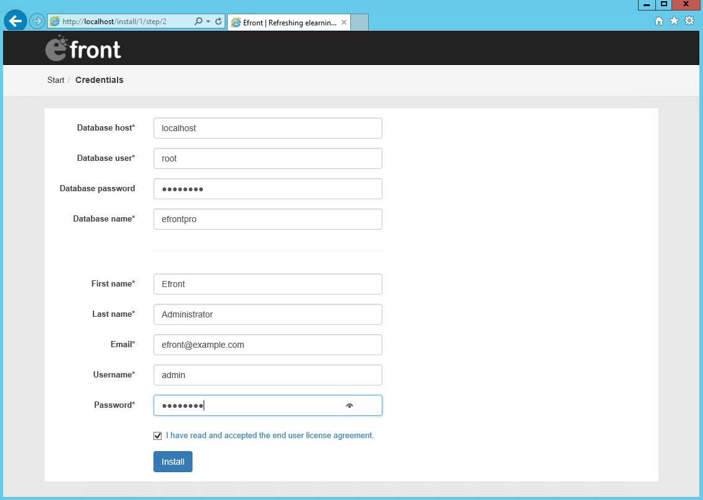The image size is (703, 500).
Task: Reveal password using the eye icon
Action: coord(350,405)
